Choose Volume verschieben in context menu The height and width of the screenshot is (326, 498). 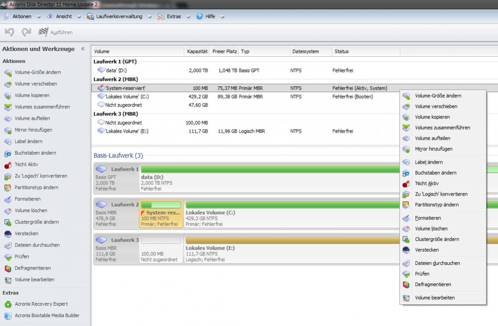[443, 106]
